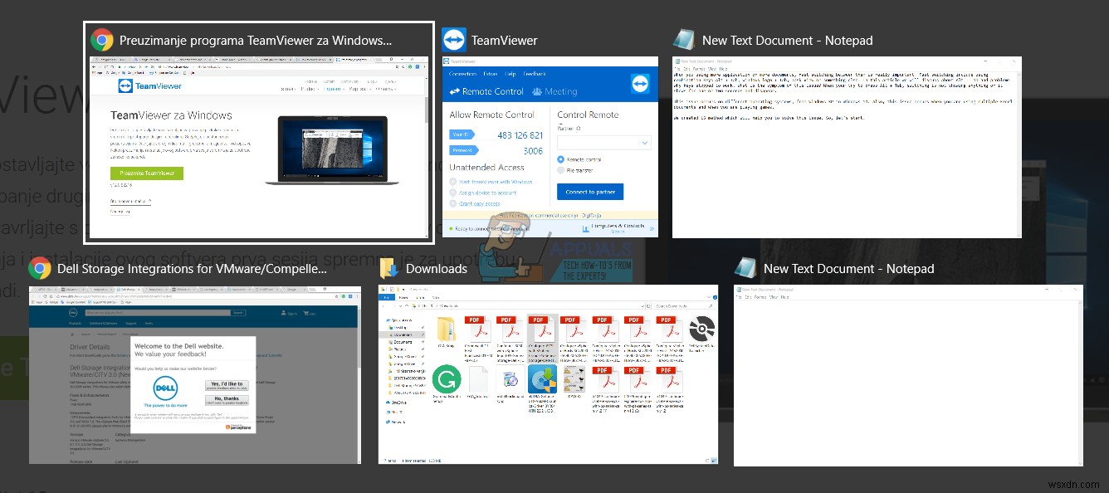The width and height of the screenshot is (1109, 493).
Task: Click the disc image file icon in Downloads
Action: tap(702, 329)
